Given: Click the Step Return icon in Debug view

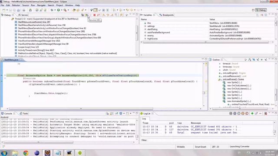Looking at the screenshot, I should tap(112, 15).
